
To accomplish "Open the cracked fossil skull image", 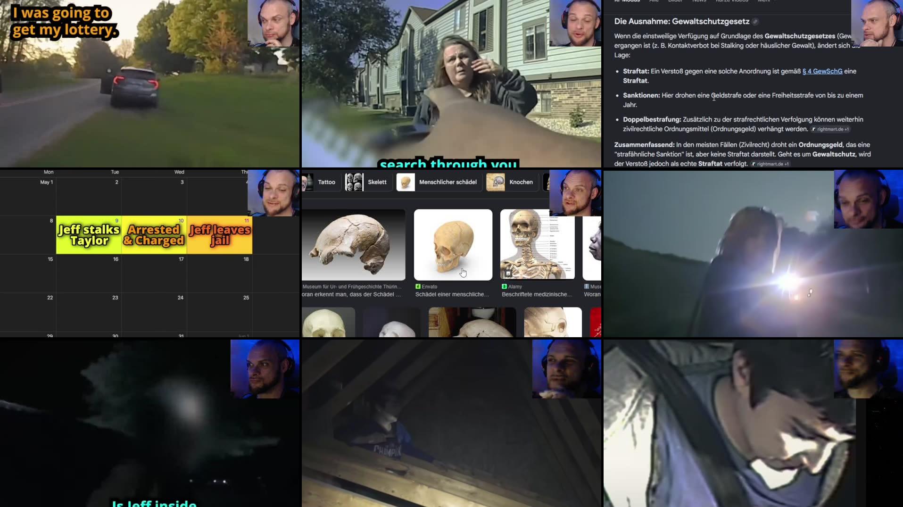I will [x=354, y=245].
